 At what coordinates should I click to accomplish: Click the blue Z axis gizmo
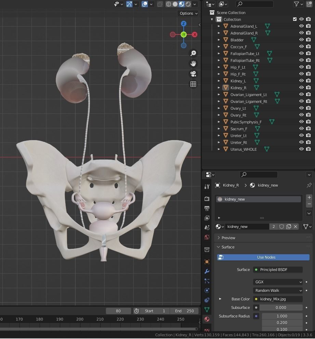tap(184, 24)
